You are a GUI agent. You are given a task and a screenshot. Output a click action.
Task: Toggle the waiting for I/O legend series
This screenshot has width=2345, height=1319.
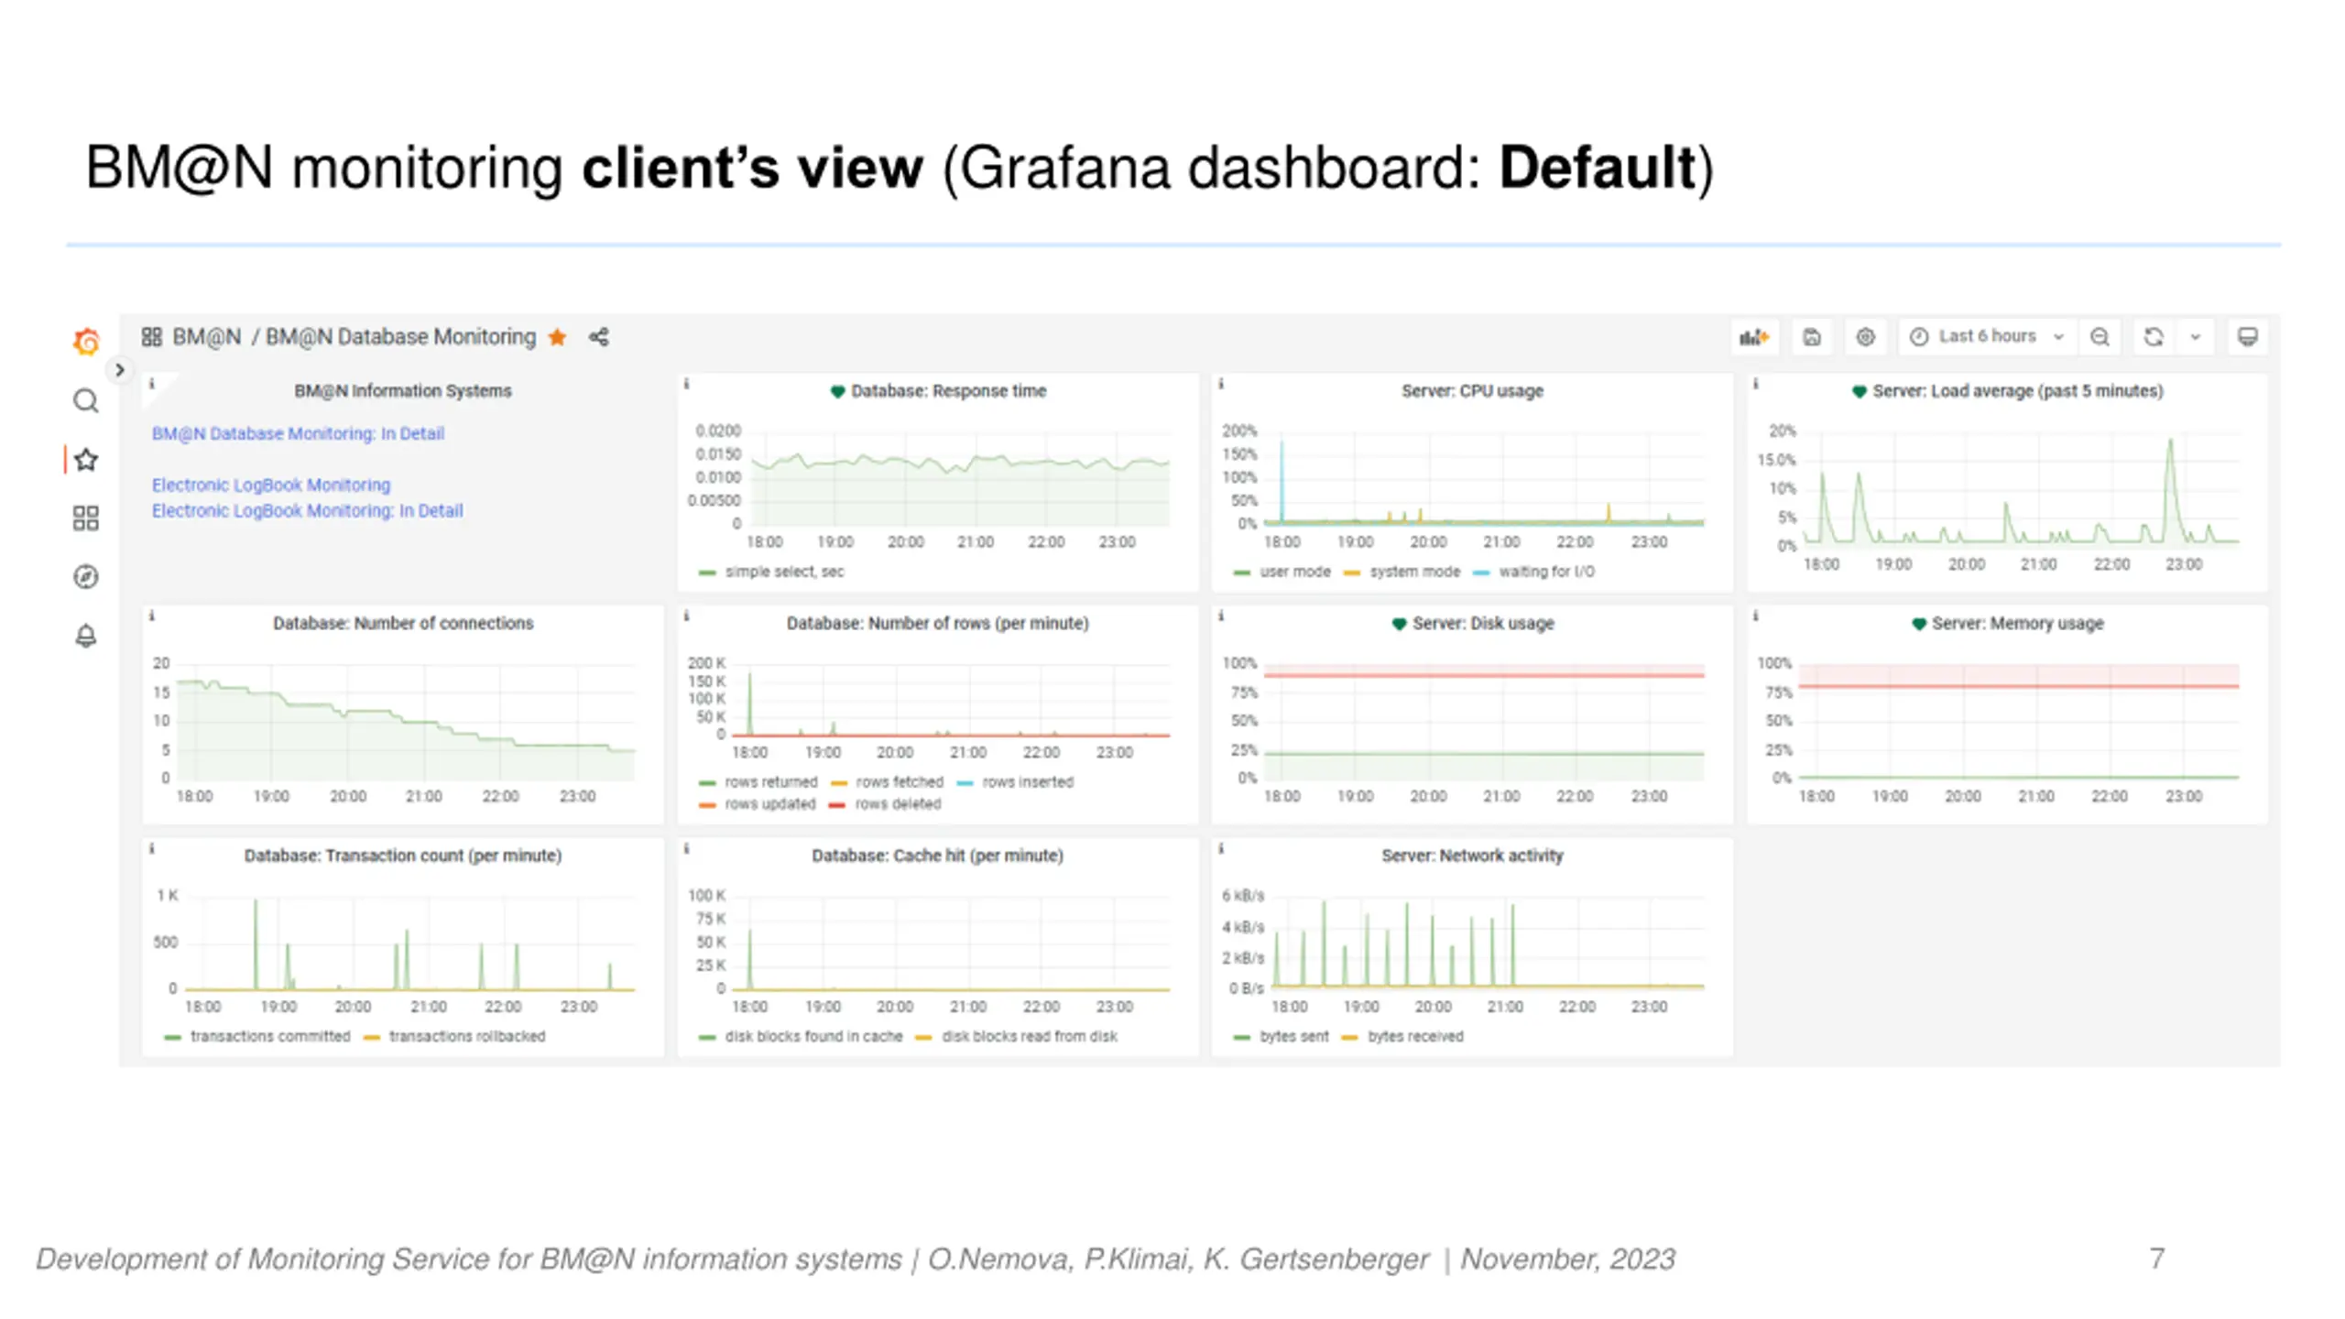[1546, 572]
